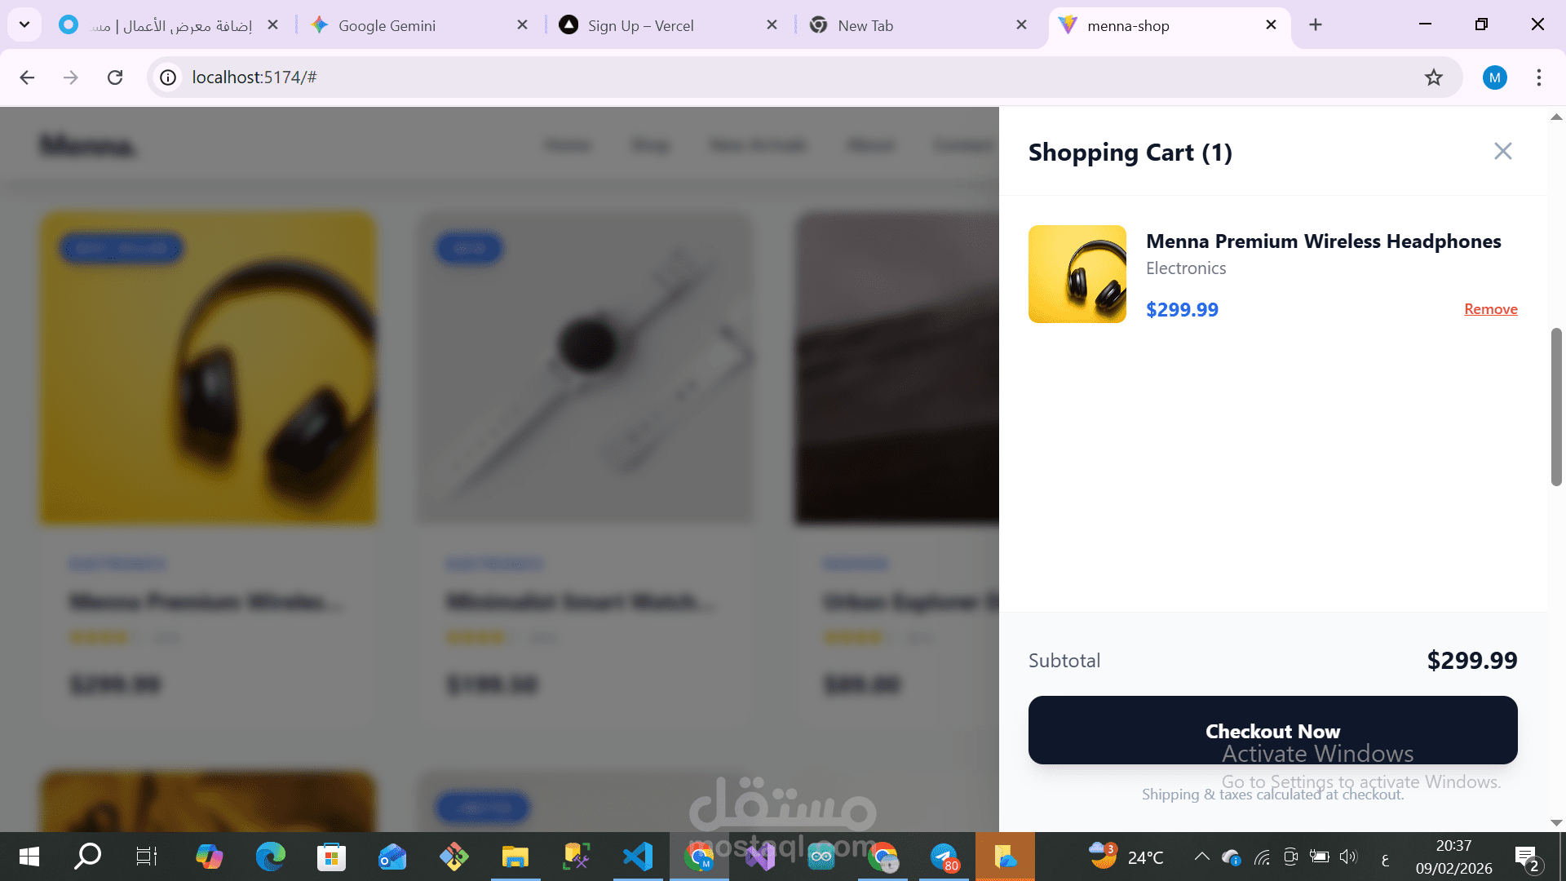Close the Shopping Cart panel

pos(1502,151)
